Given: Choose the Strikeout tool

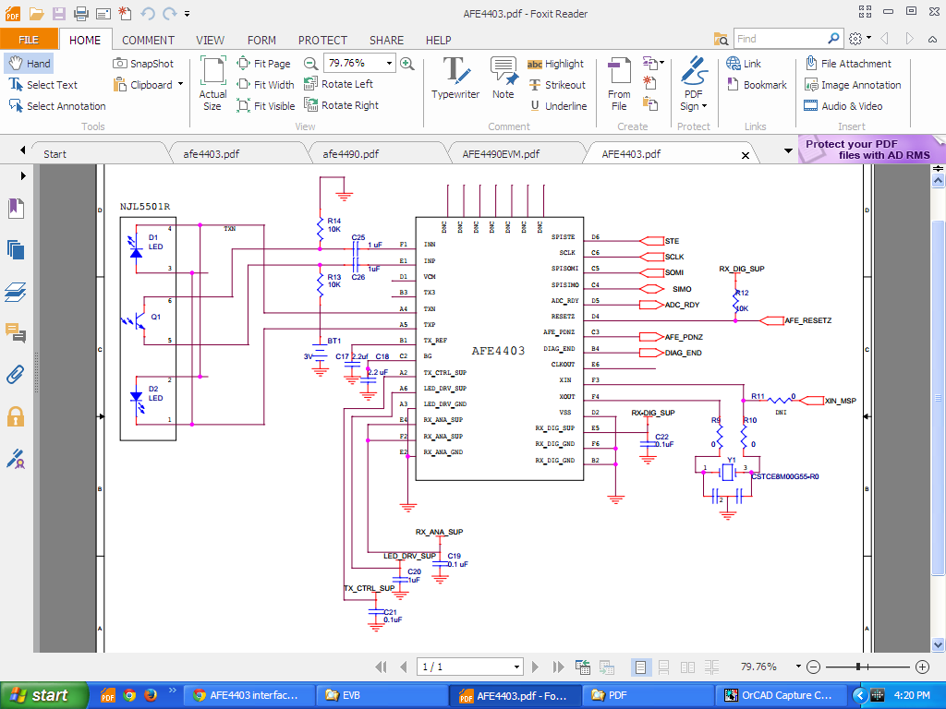Looking at the screenshot, I should (557, 85).
